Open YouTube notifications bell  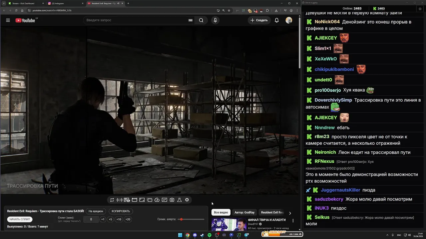pyautogui.click(x=277, y=20)
